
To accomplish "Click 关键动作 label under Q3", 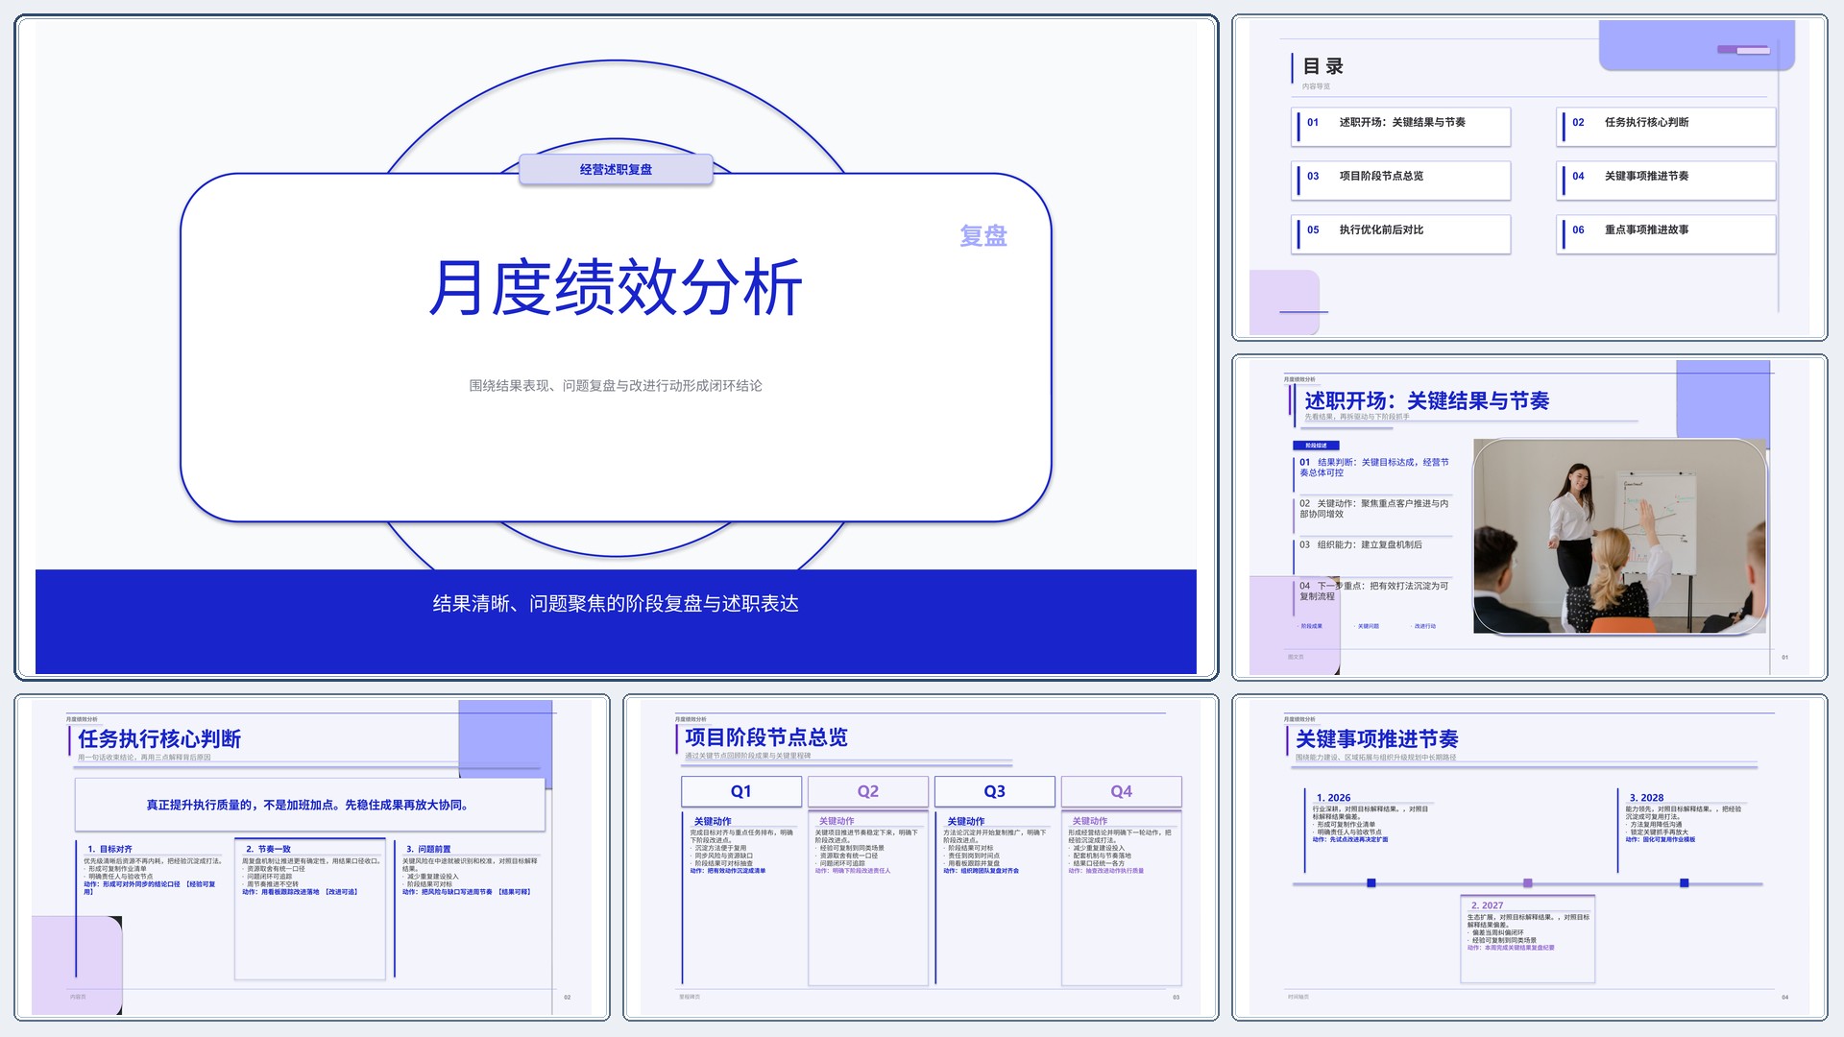I will click(966, 821).
